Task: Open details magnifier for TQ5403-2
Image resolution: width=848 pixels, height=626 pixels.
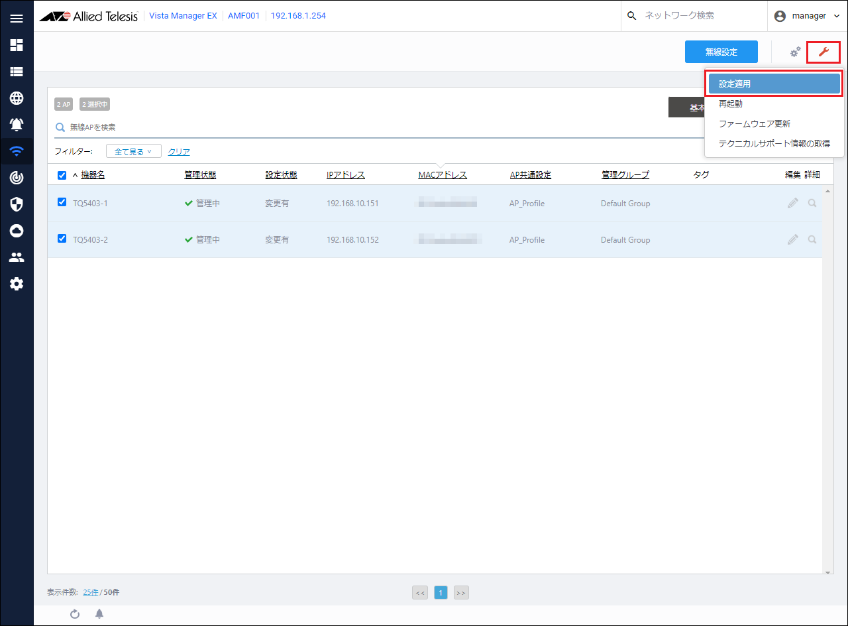Action: coord(812,239)
